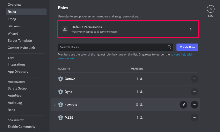The height and width of the screenshot is (132, 220).
Task: Open Integrations under Apps
Action: tap(16, 64)
